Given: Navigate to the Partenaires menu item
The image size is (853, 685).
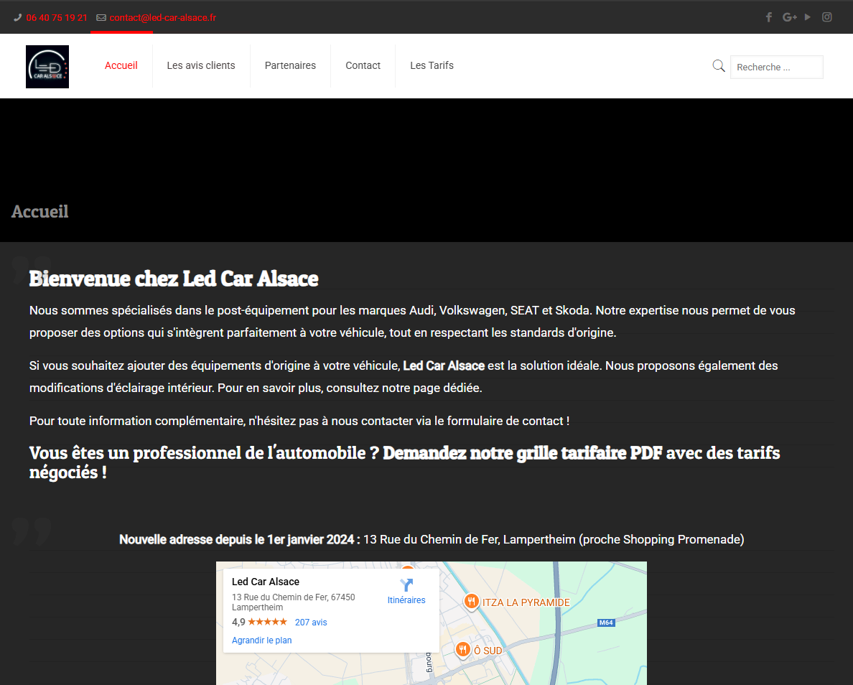Looking at the screenshot, I should [290, 65].
